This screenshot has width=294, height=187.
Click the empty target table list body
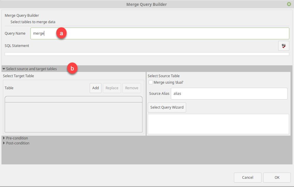[x=73, y=117]
